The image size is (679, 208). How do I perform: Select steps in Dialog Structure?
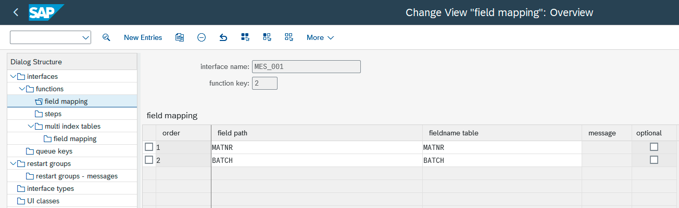pos(53,114)
